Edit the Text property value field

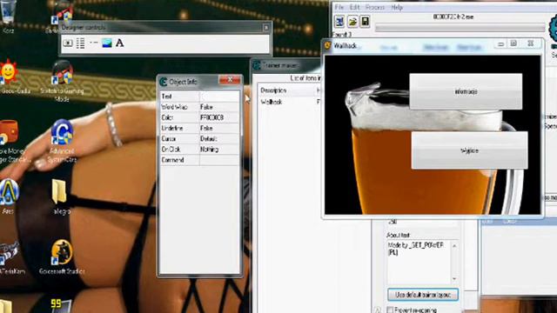pos(219,97)
